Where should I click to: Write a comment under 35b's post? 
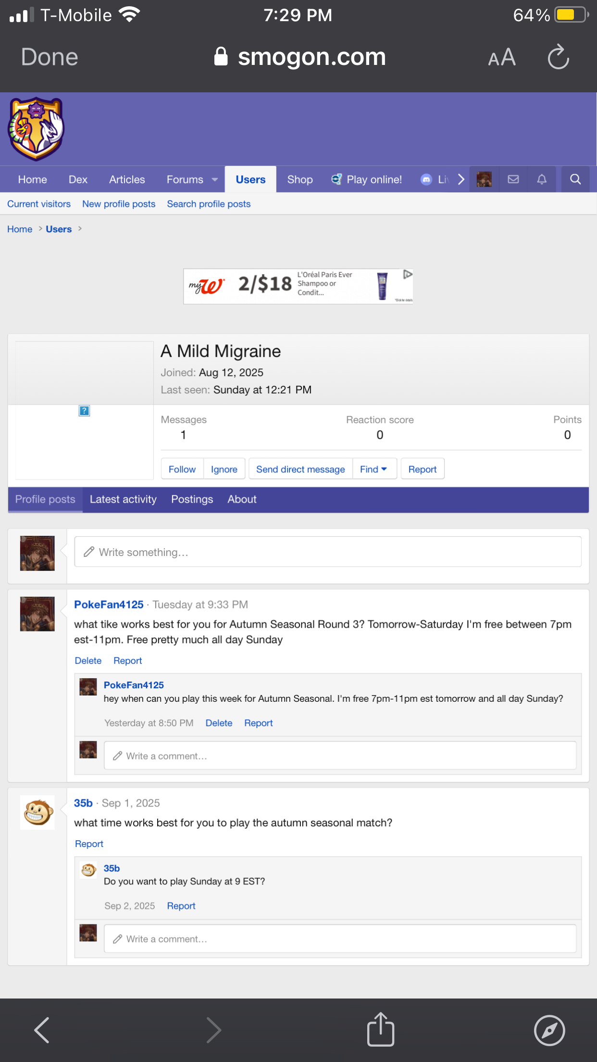[x=340, y=938]
